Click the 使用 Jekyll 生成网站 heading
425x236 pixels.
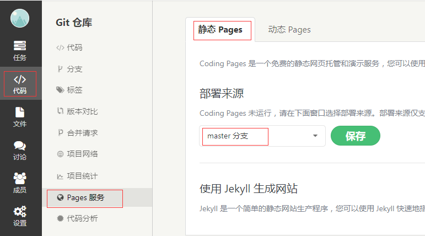tap(249, 189)
